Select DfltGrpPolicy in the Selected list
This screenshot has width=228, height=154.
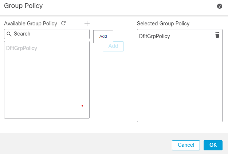[x=154, y=36]
